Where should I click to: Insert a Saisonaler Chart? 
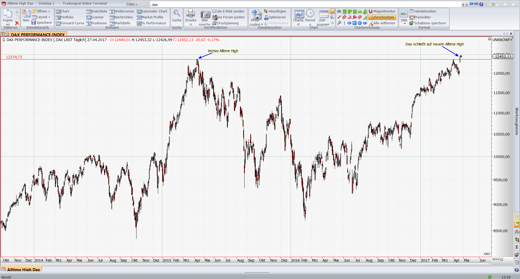tap(152, 11)
